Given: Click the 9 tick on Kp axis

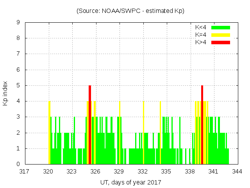Looking at the screenshot, I should pyautogui.click(x=18, y=22).
